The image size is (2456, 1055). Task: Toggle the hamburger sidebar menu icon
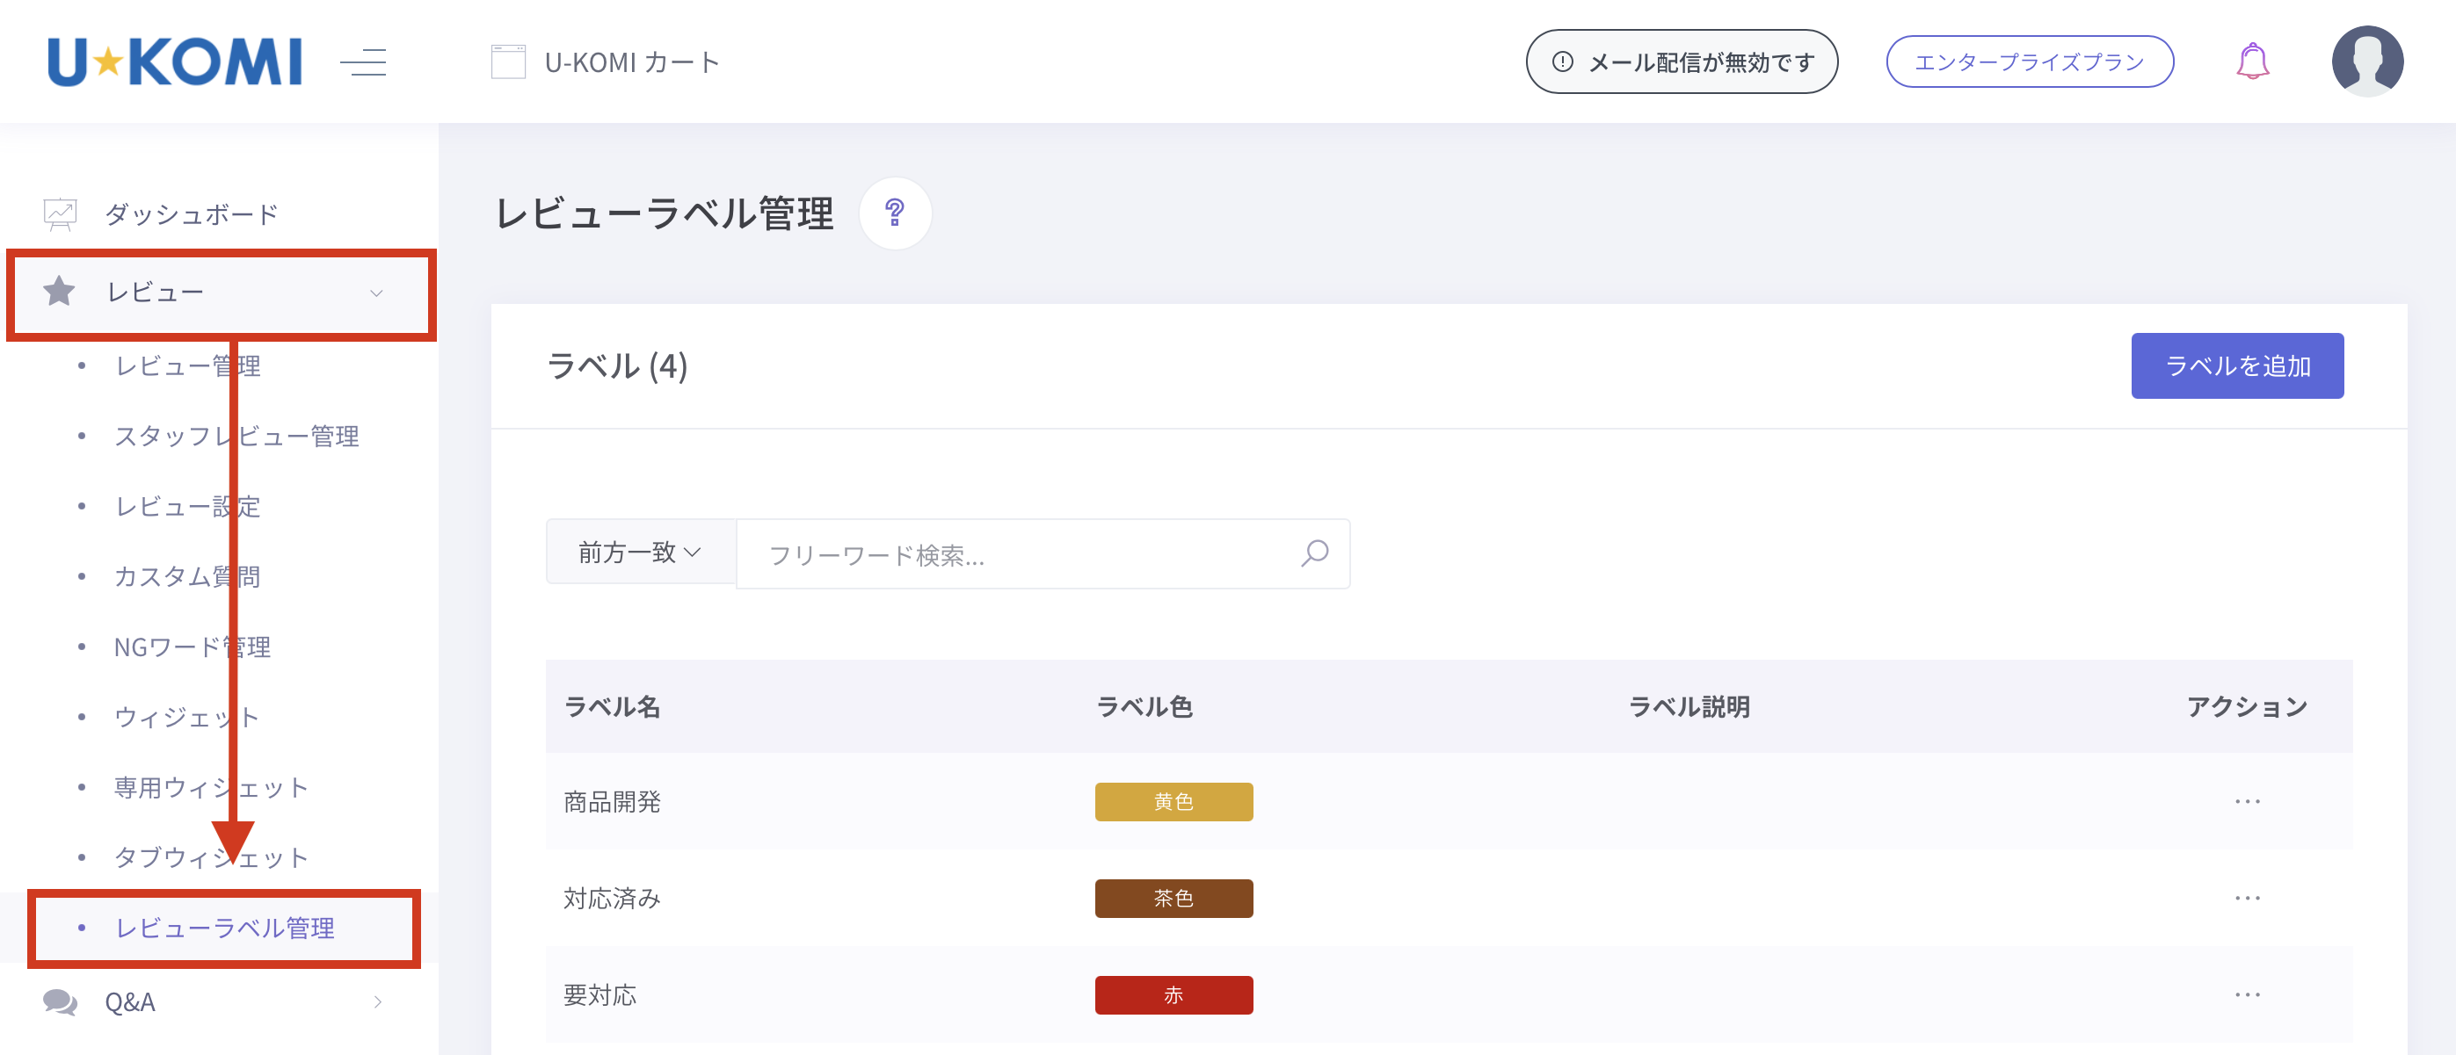tap(363, 63)
